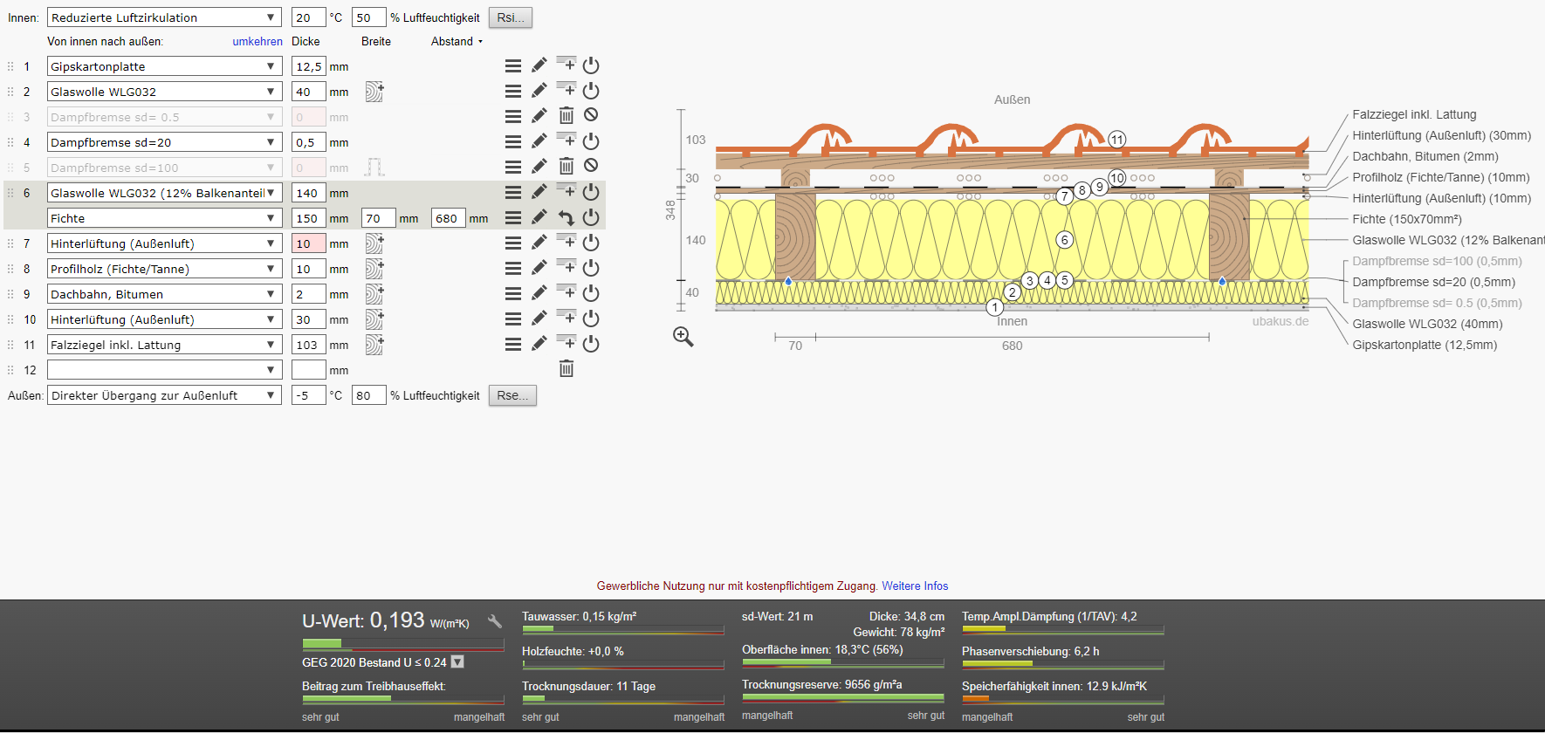Open the hamburger menu for Gipskartonplatte layer

coord(513,66)
